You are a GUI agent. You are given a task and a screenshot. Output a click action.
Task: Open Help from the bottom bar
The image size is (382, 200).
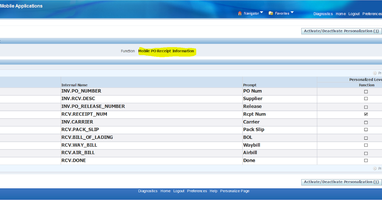213,191
